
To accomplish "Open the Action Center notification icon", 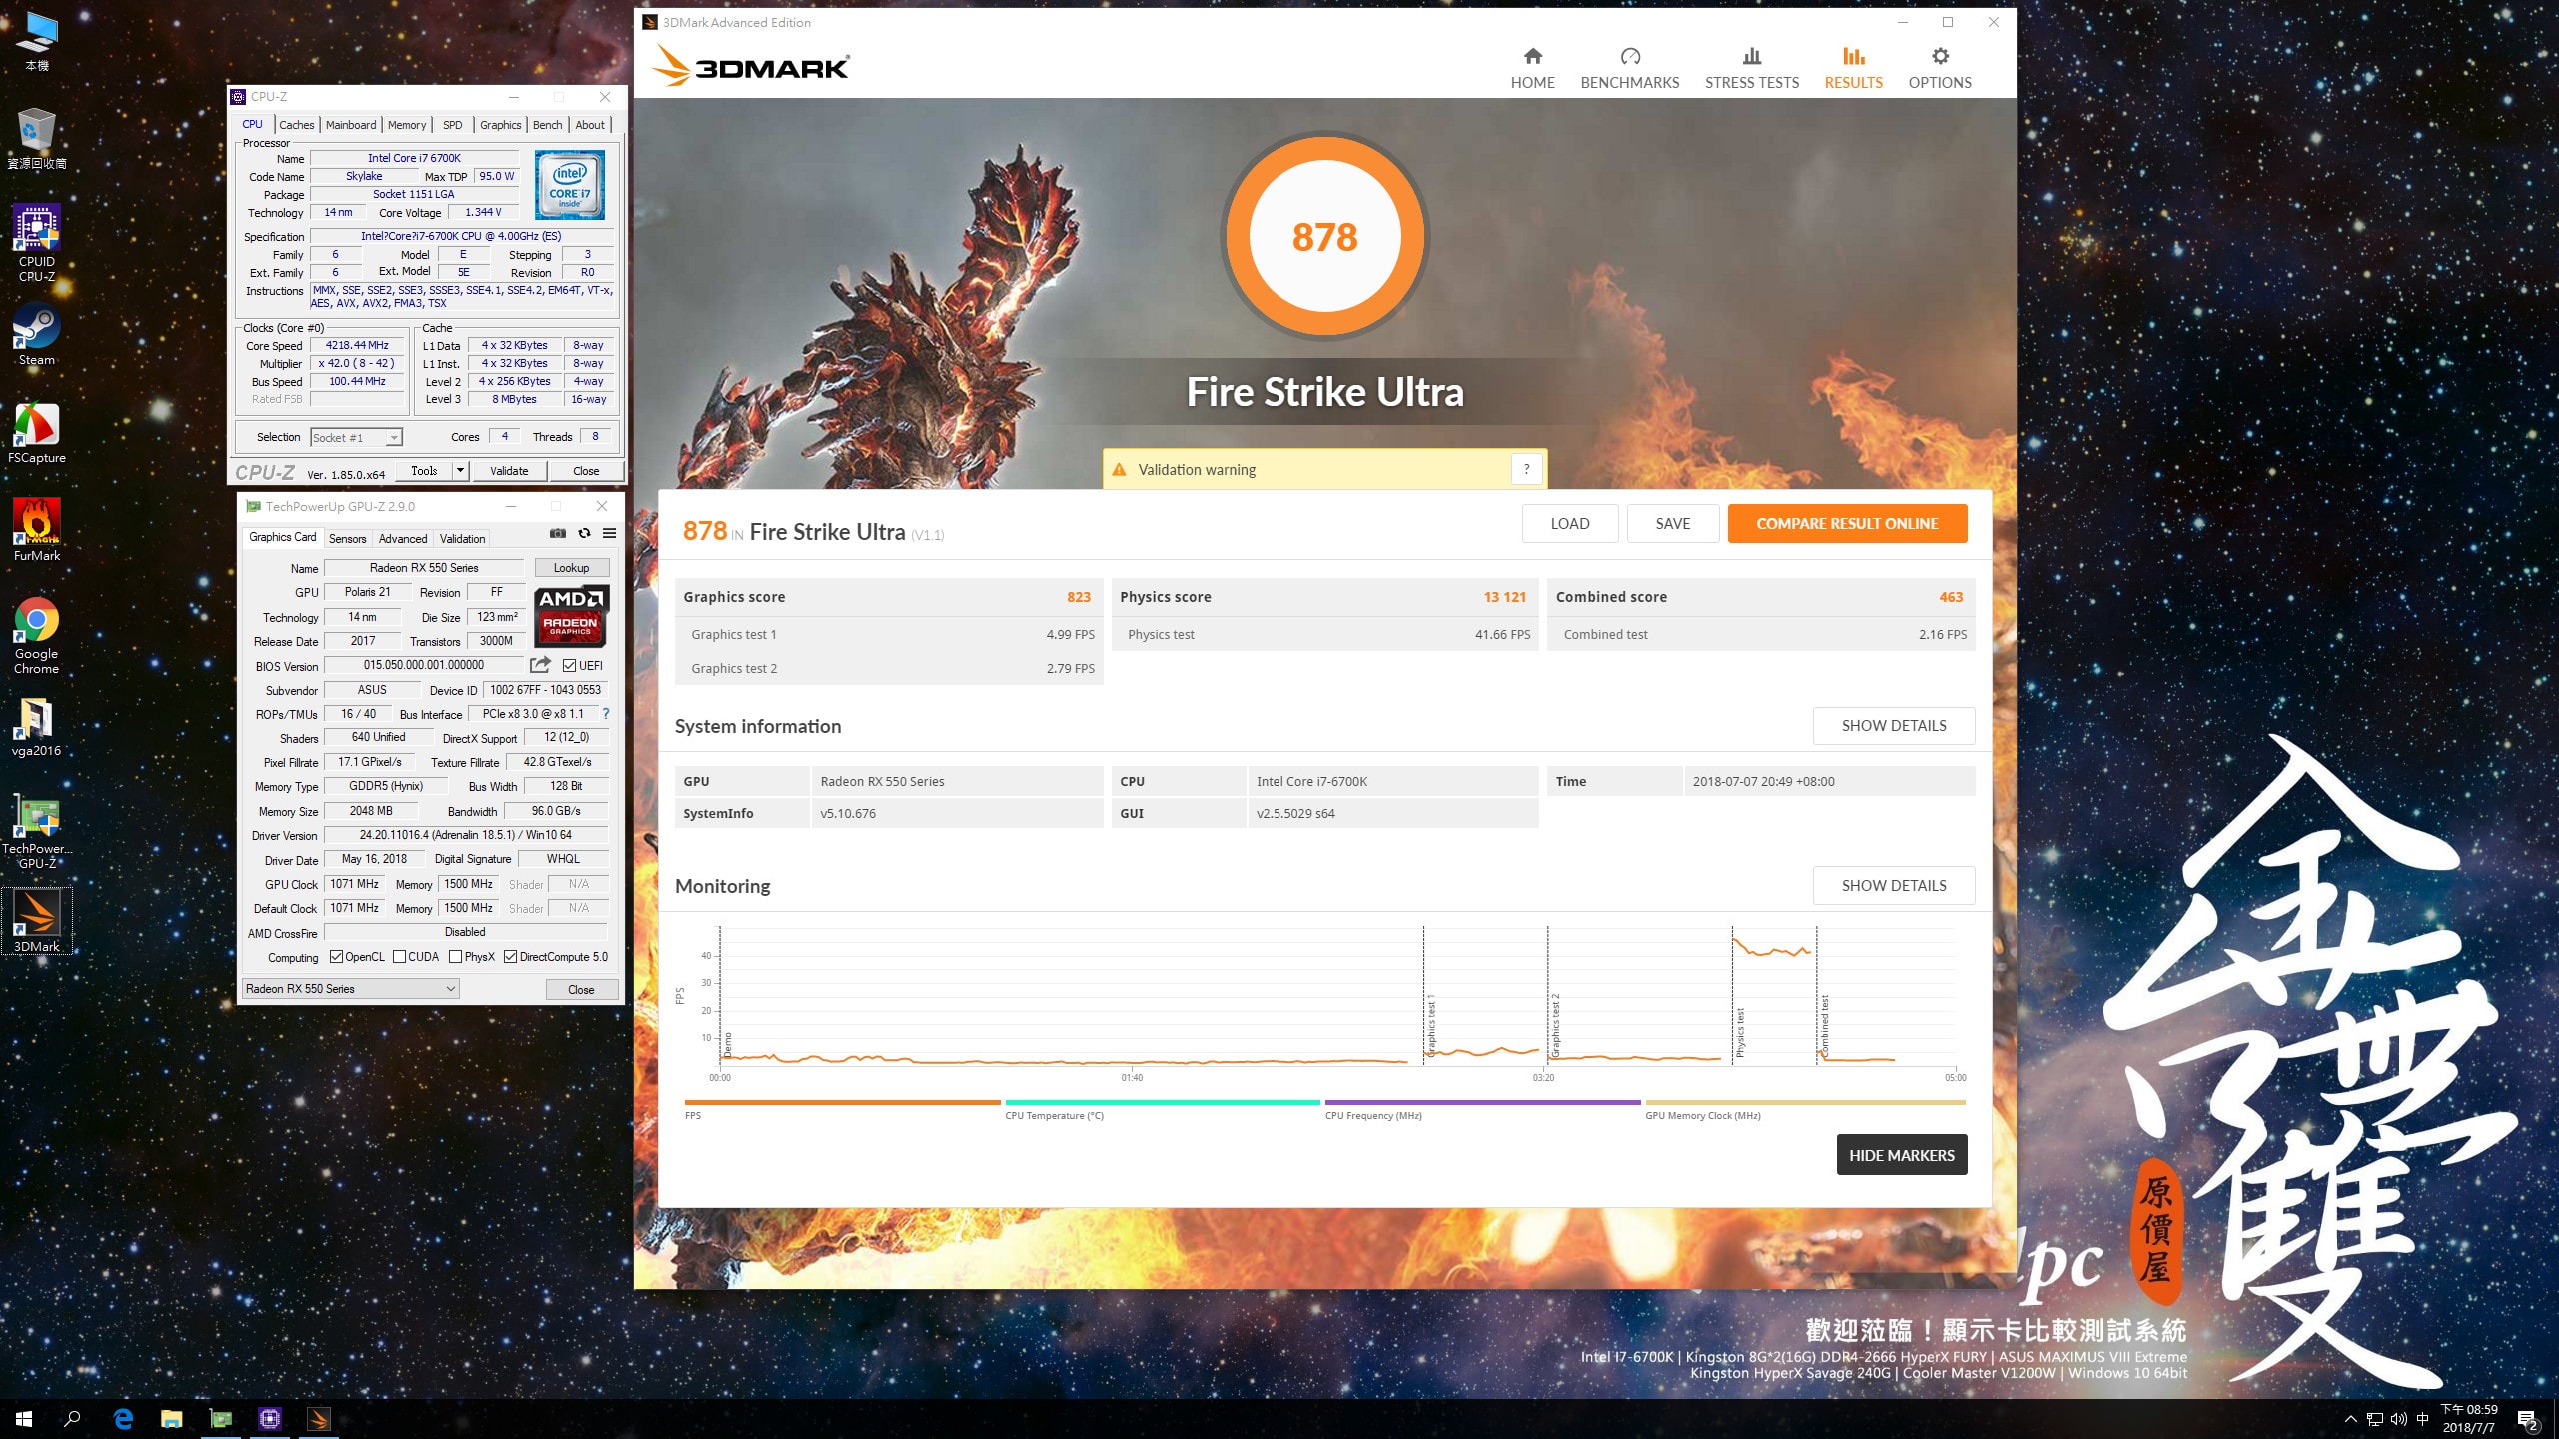I will (2528, 1419).
